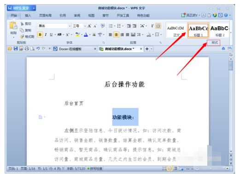
Task: Switch to the 页面布局 ribbon tab
Action: point(45,15)
